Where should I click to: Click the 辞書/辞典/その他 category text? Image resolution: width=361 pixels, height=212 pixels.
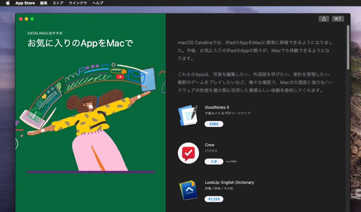pyautogui.click(x=219, y=188)
